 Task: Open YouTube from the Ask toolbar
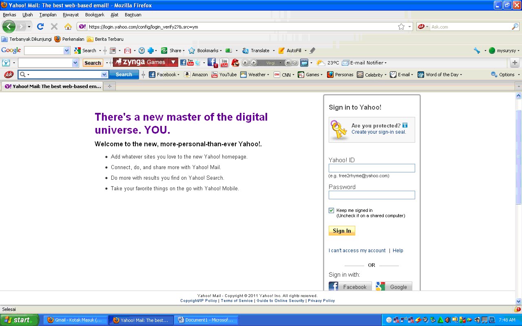[224, 75]
